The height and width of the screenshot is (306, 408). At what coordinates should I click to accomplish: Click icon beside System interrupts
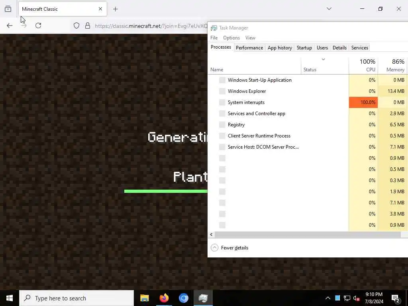tap(222, 102)
